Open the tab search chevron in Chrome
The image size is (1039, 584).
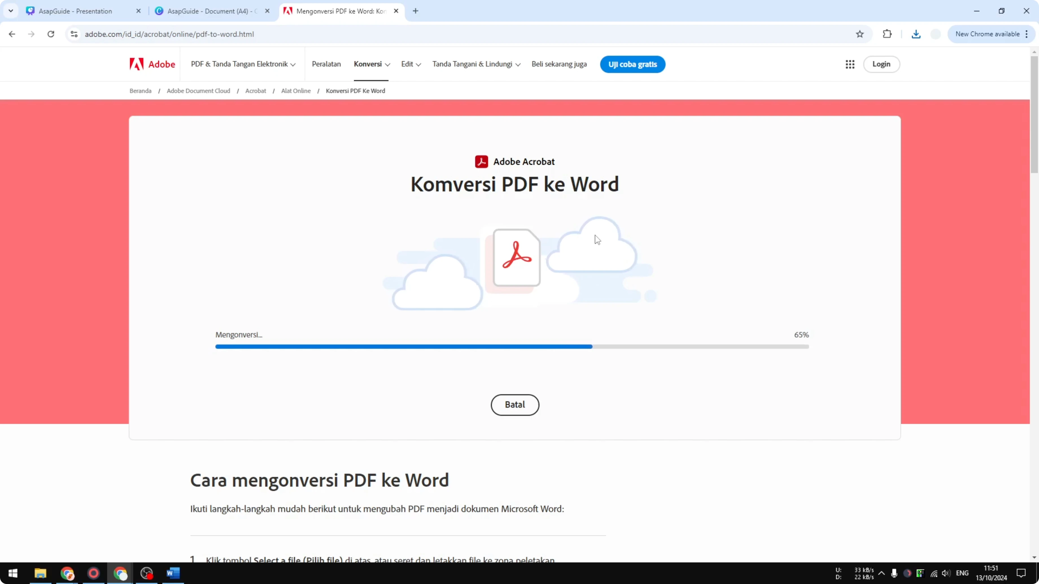click(11, 11)
